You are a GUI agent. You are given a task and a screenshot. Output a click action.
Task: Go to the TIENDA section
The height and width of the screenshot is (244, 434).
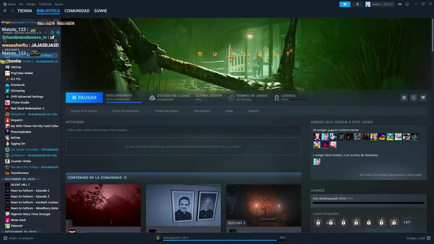point(25,11)
